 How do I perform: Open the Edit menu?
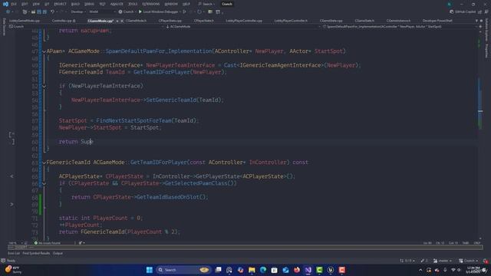tap(25, 4)
